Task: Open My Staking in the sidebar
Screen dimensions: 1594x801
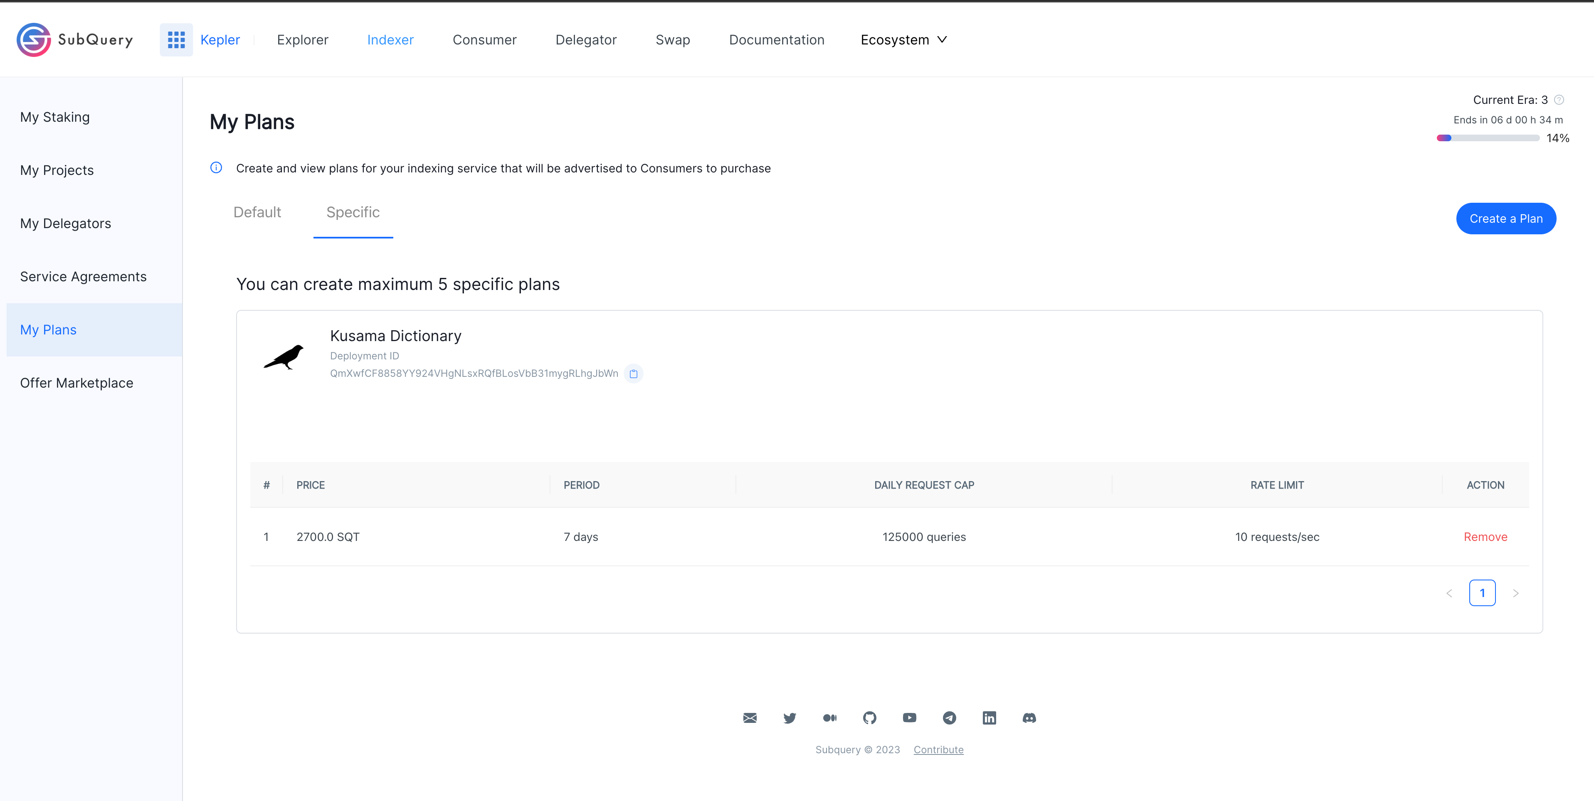Action: (94, 117)
